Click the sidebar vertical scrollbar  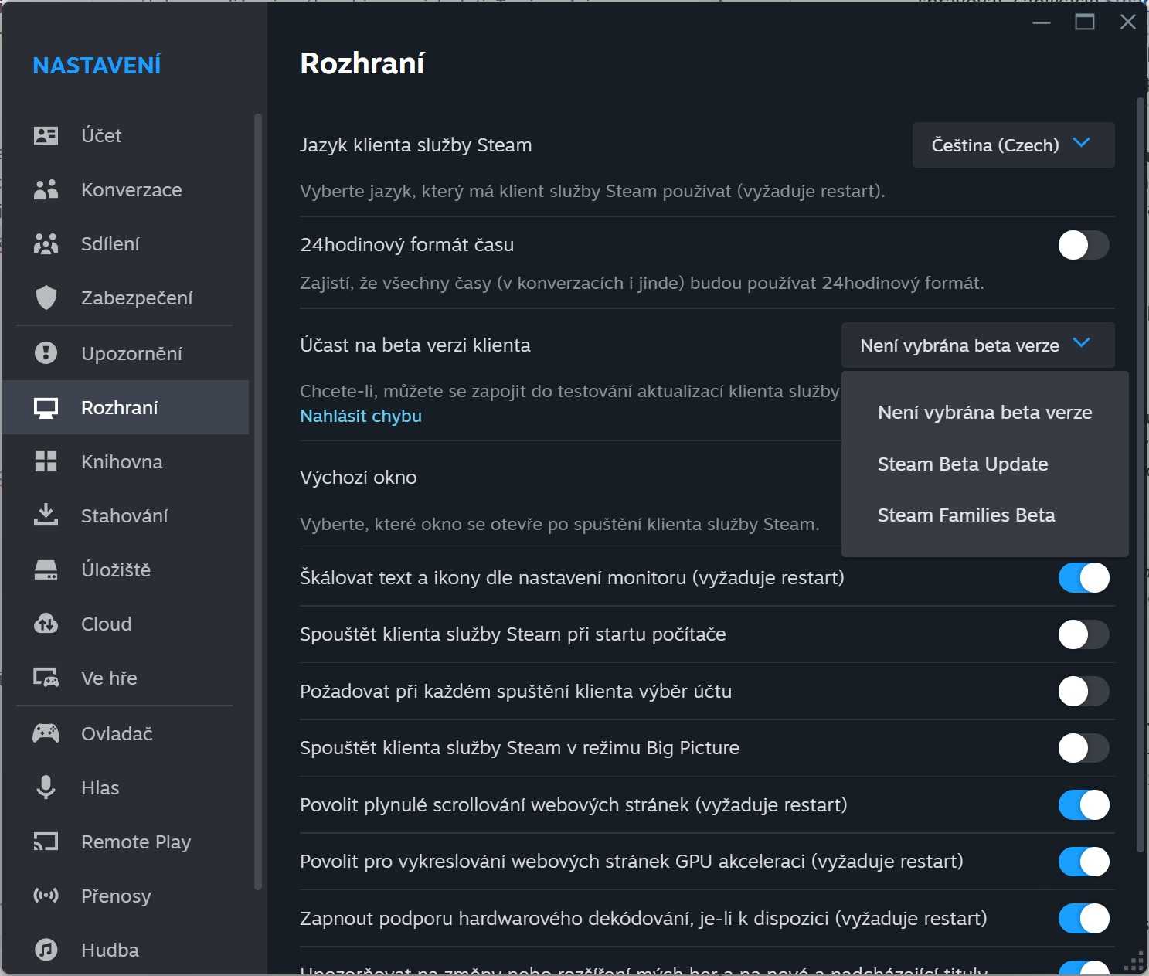point(258,502)
